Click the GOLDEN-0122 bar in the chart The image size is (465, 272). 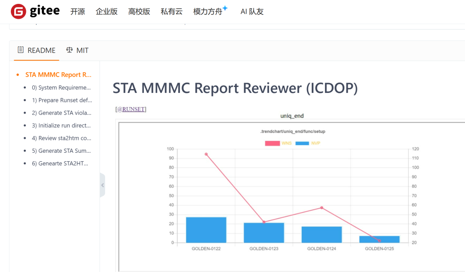tap(206, 230)
